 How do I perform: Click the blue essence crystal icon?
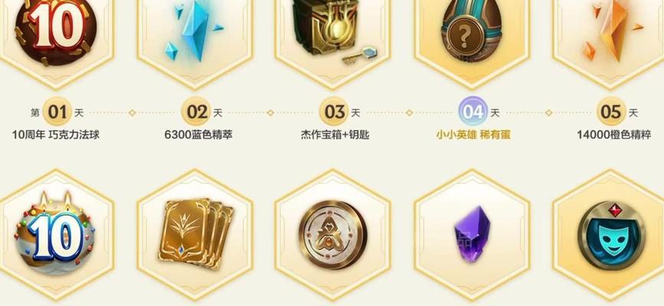click(194, 31)
